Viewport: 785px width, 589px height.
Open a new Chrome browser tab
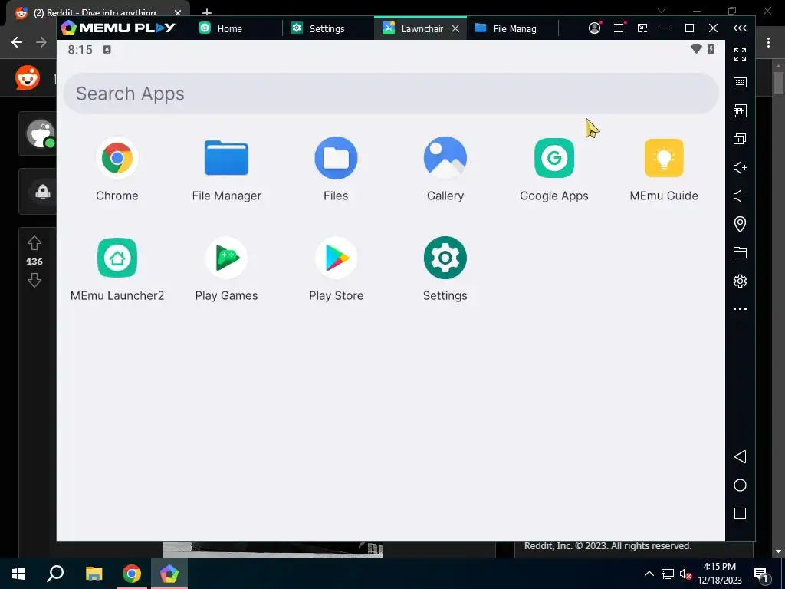pos(207,12)
